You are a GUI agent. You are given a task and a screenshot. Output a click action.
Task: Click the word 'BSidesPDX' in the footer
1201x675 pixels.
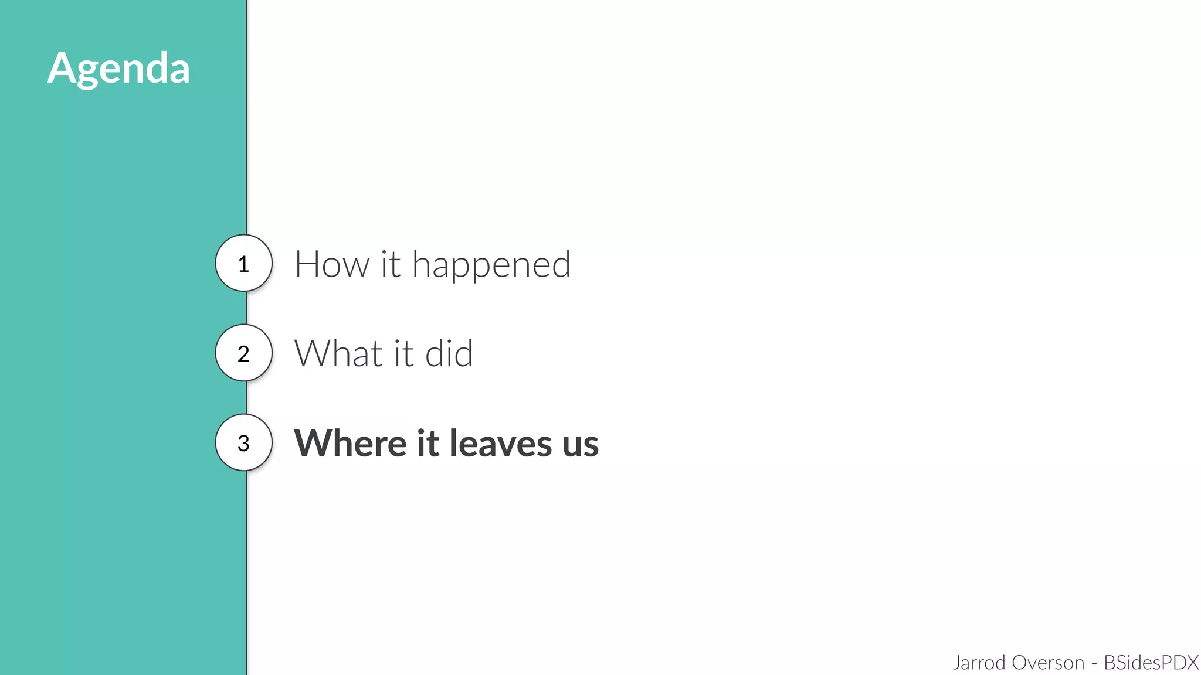[1151, 662]
